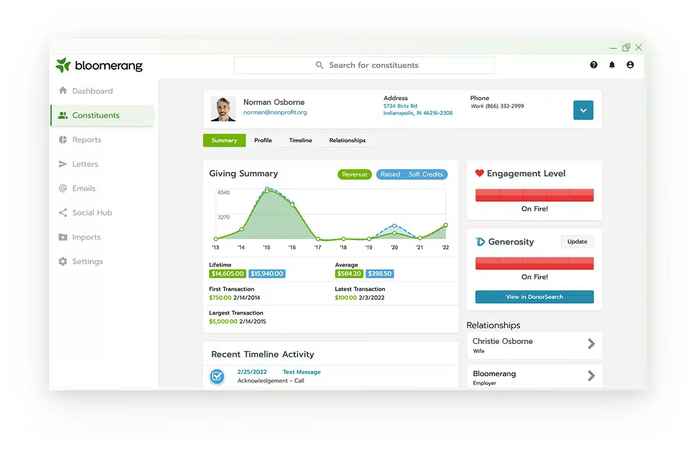This screenshot has height=450, width=696.
Task: Click the Reports pie chart icon
Action: pos(63,139)
